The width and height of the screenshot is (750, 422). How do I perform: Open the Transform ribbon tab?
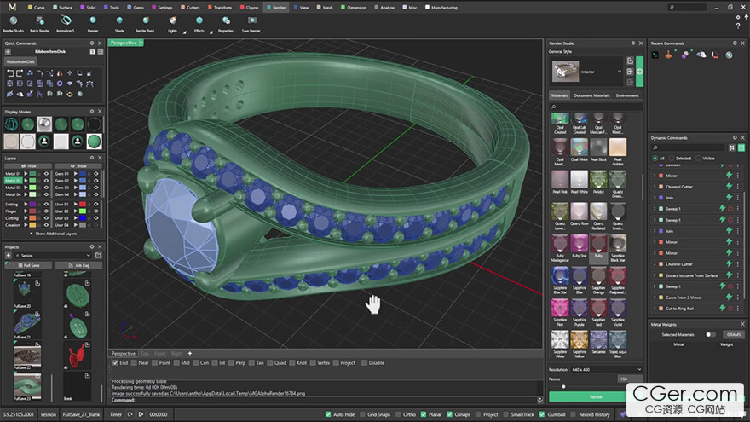click(x=220, y=7)
